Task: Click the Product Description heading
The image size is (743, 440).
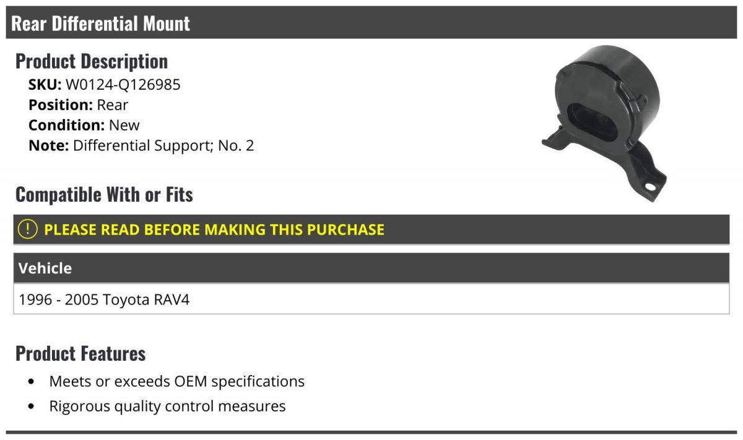Action: pyautogui.click(x=92, y=61)
